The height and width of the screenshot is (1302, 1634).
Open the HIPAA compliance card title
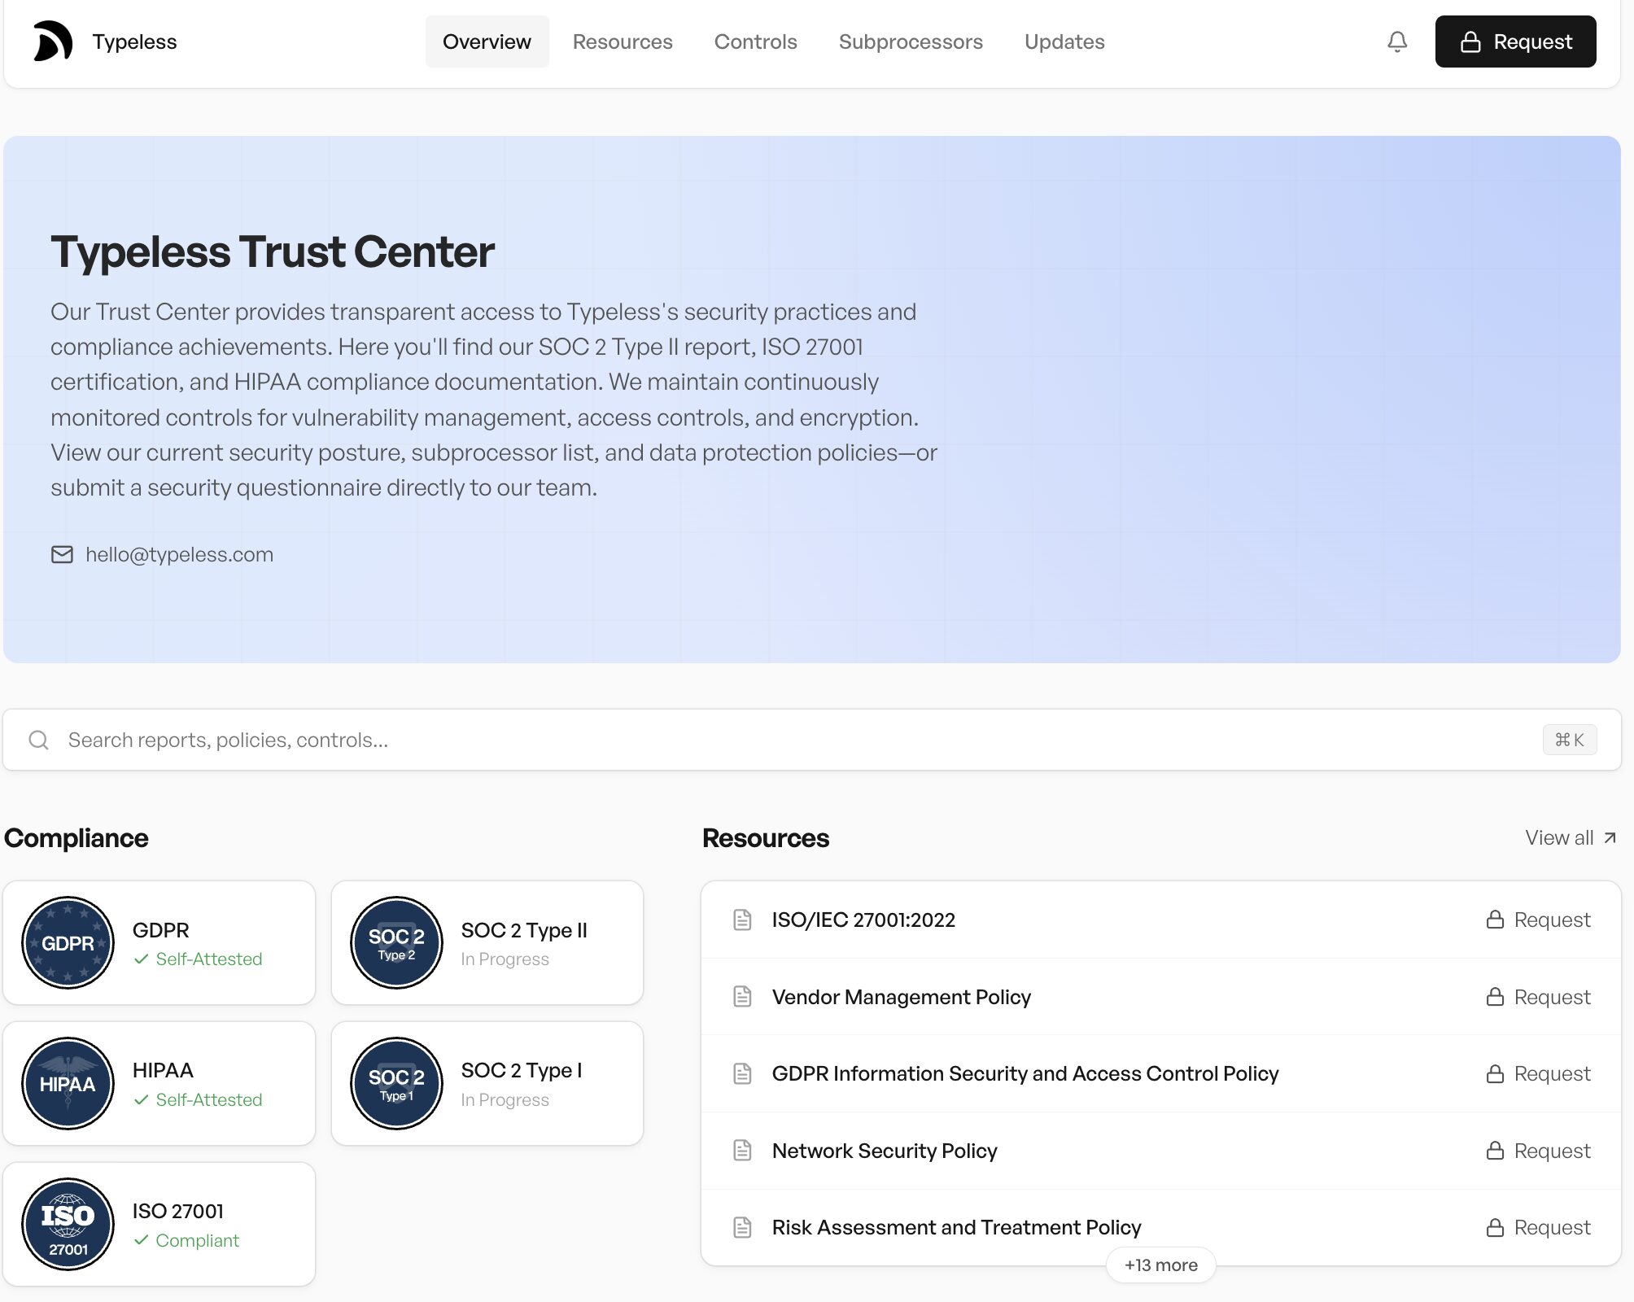coord(163,1070)
